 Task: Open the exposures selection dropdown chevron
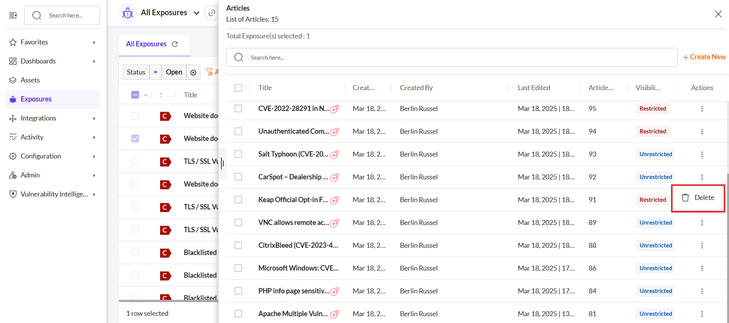pyautogui.click(x=146, y=95)
